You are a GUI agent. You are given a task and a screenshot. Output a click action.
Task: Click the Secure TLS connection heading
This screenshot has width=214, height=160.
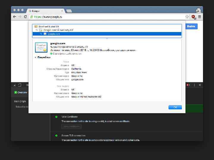(x=73, y=135)
